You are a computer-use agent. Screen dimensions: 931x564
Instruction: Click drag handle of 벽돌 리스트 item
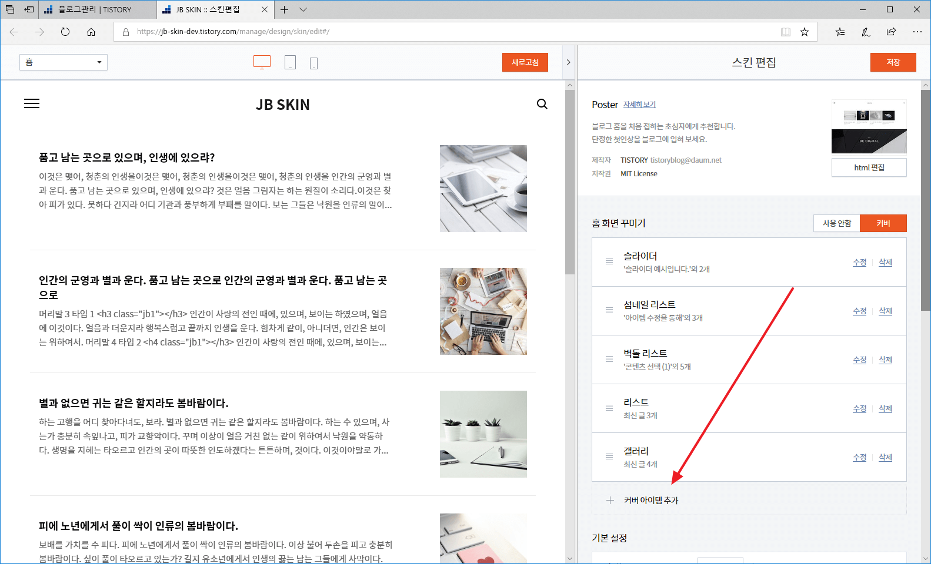pos(609,359)
